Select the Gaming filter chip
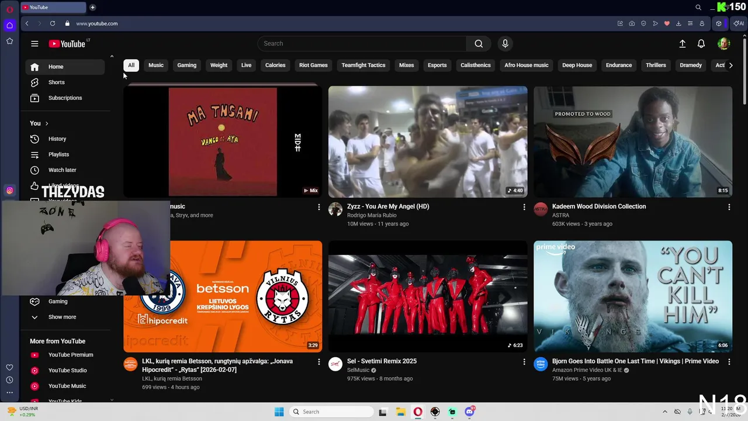Screen dimensions: 748x421 (x=187, y=65)
